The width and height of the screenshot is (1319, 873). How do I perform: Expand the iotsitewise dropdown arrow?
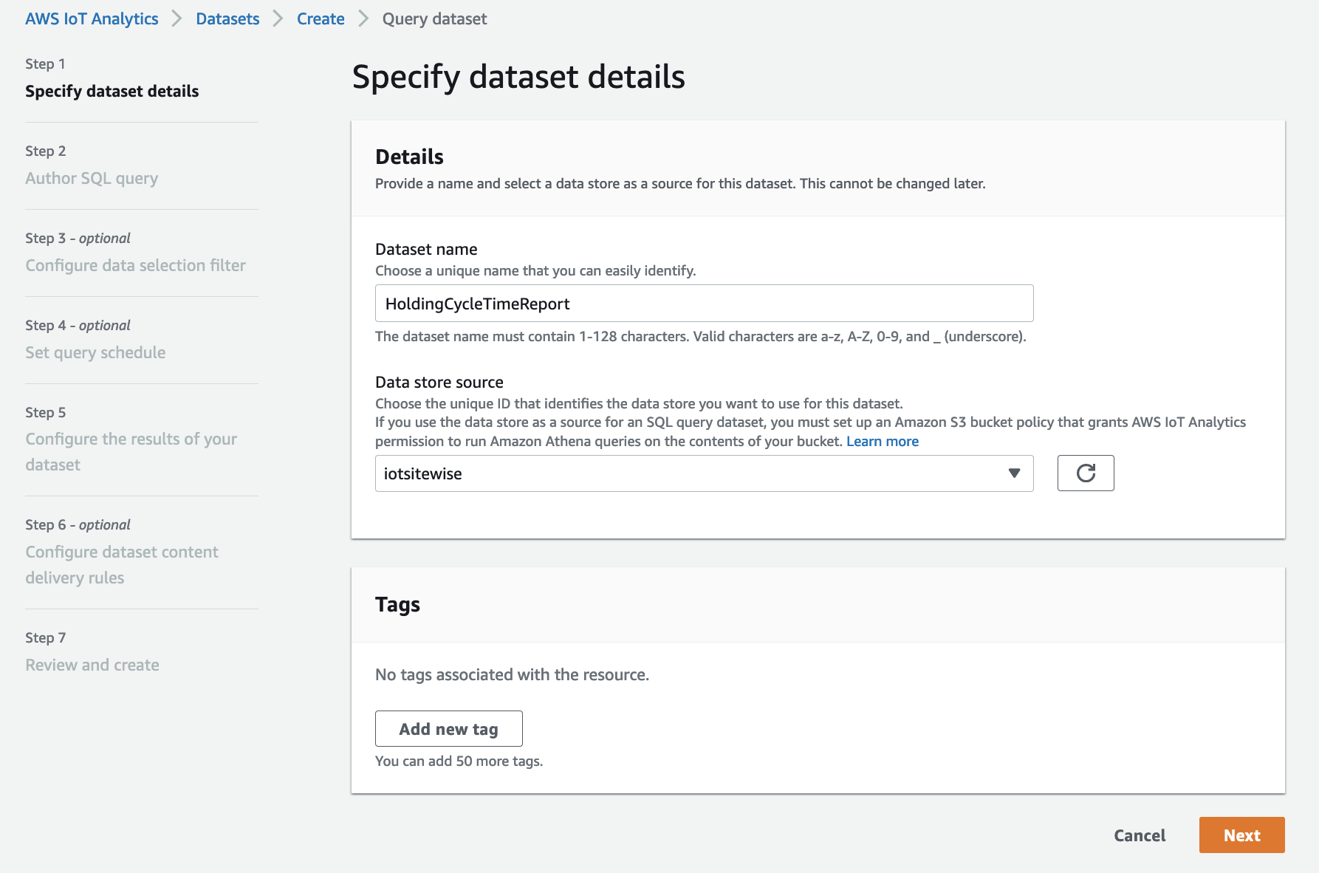tap(1013, 473)
